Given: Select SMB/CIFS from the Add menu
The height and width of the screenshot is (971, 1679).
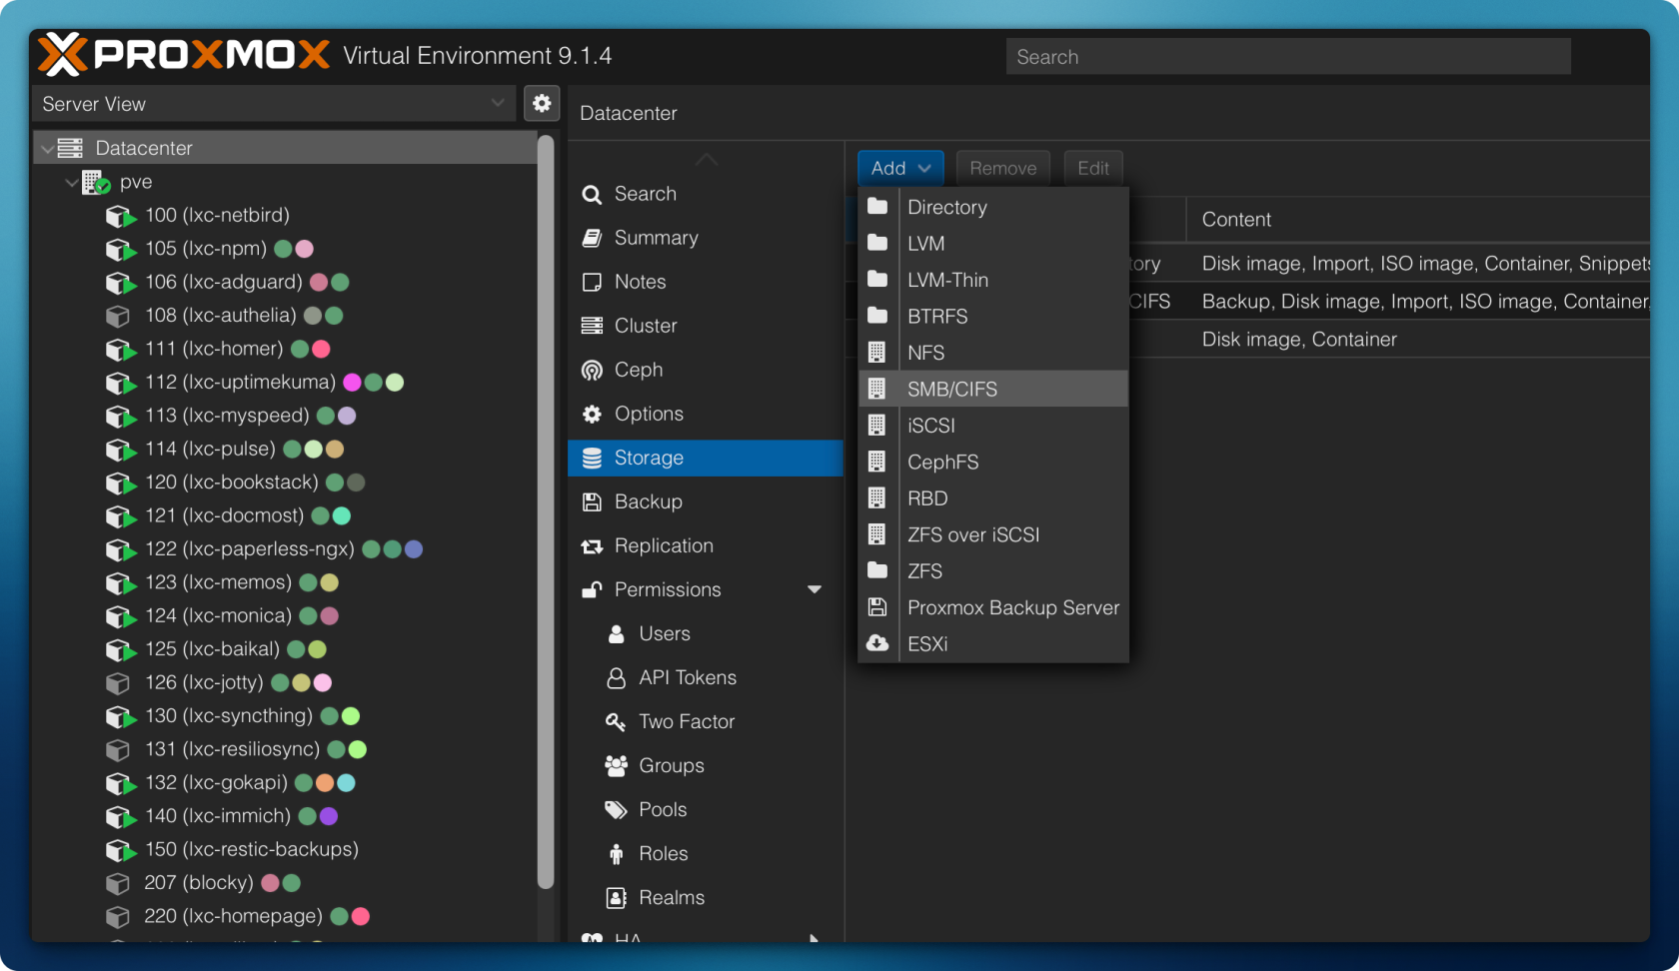Looking at the screenshot, I should 951,390.
